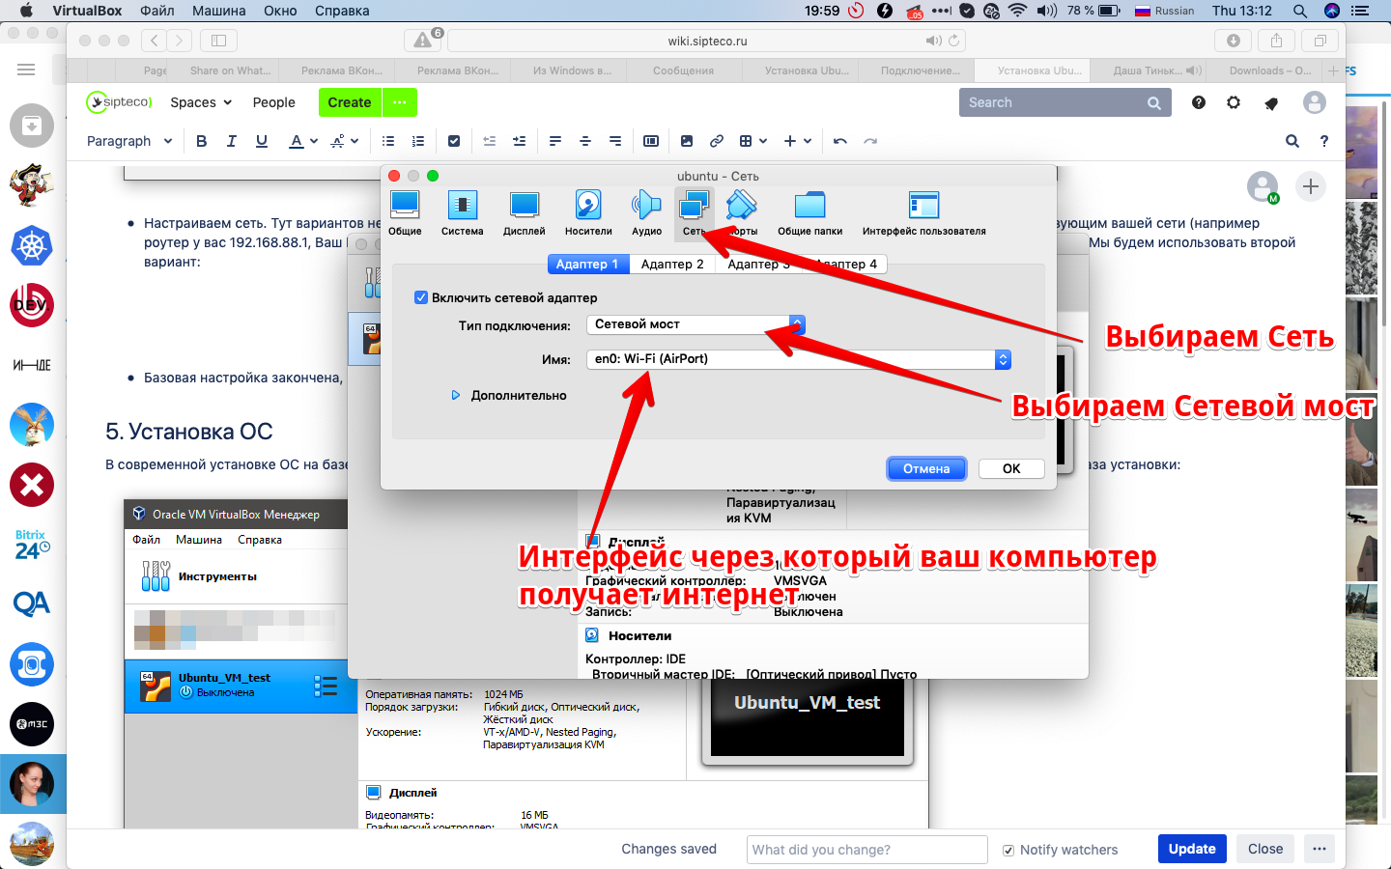Toggle the Safari sidebar

(x=218, y=41)
